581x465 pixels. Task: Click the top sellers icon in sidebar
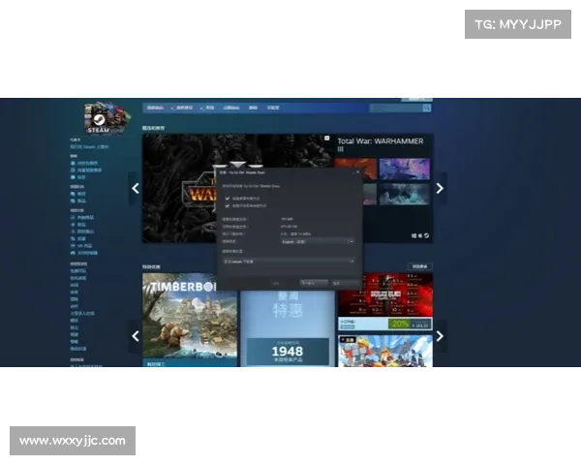pos(73,218)
